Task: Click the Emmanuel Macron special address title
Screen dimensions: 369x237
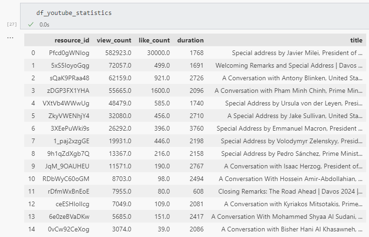Action: tap(289, 128)
